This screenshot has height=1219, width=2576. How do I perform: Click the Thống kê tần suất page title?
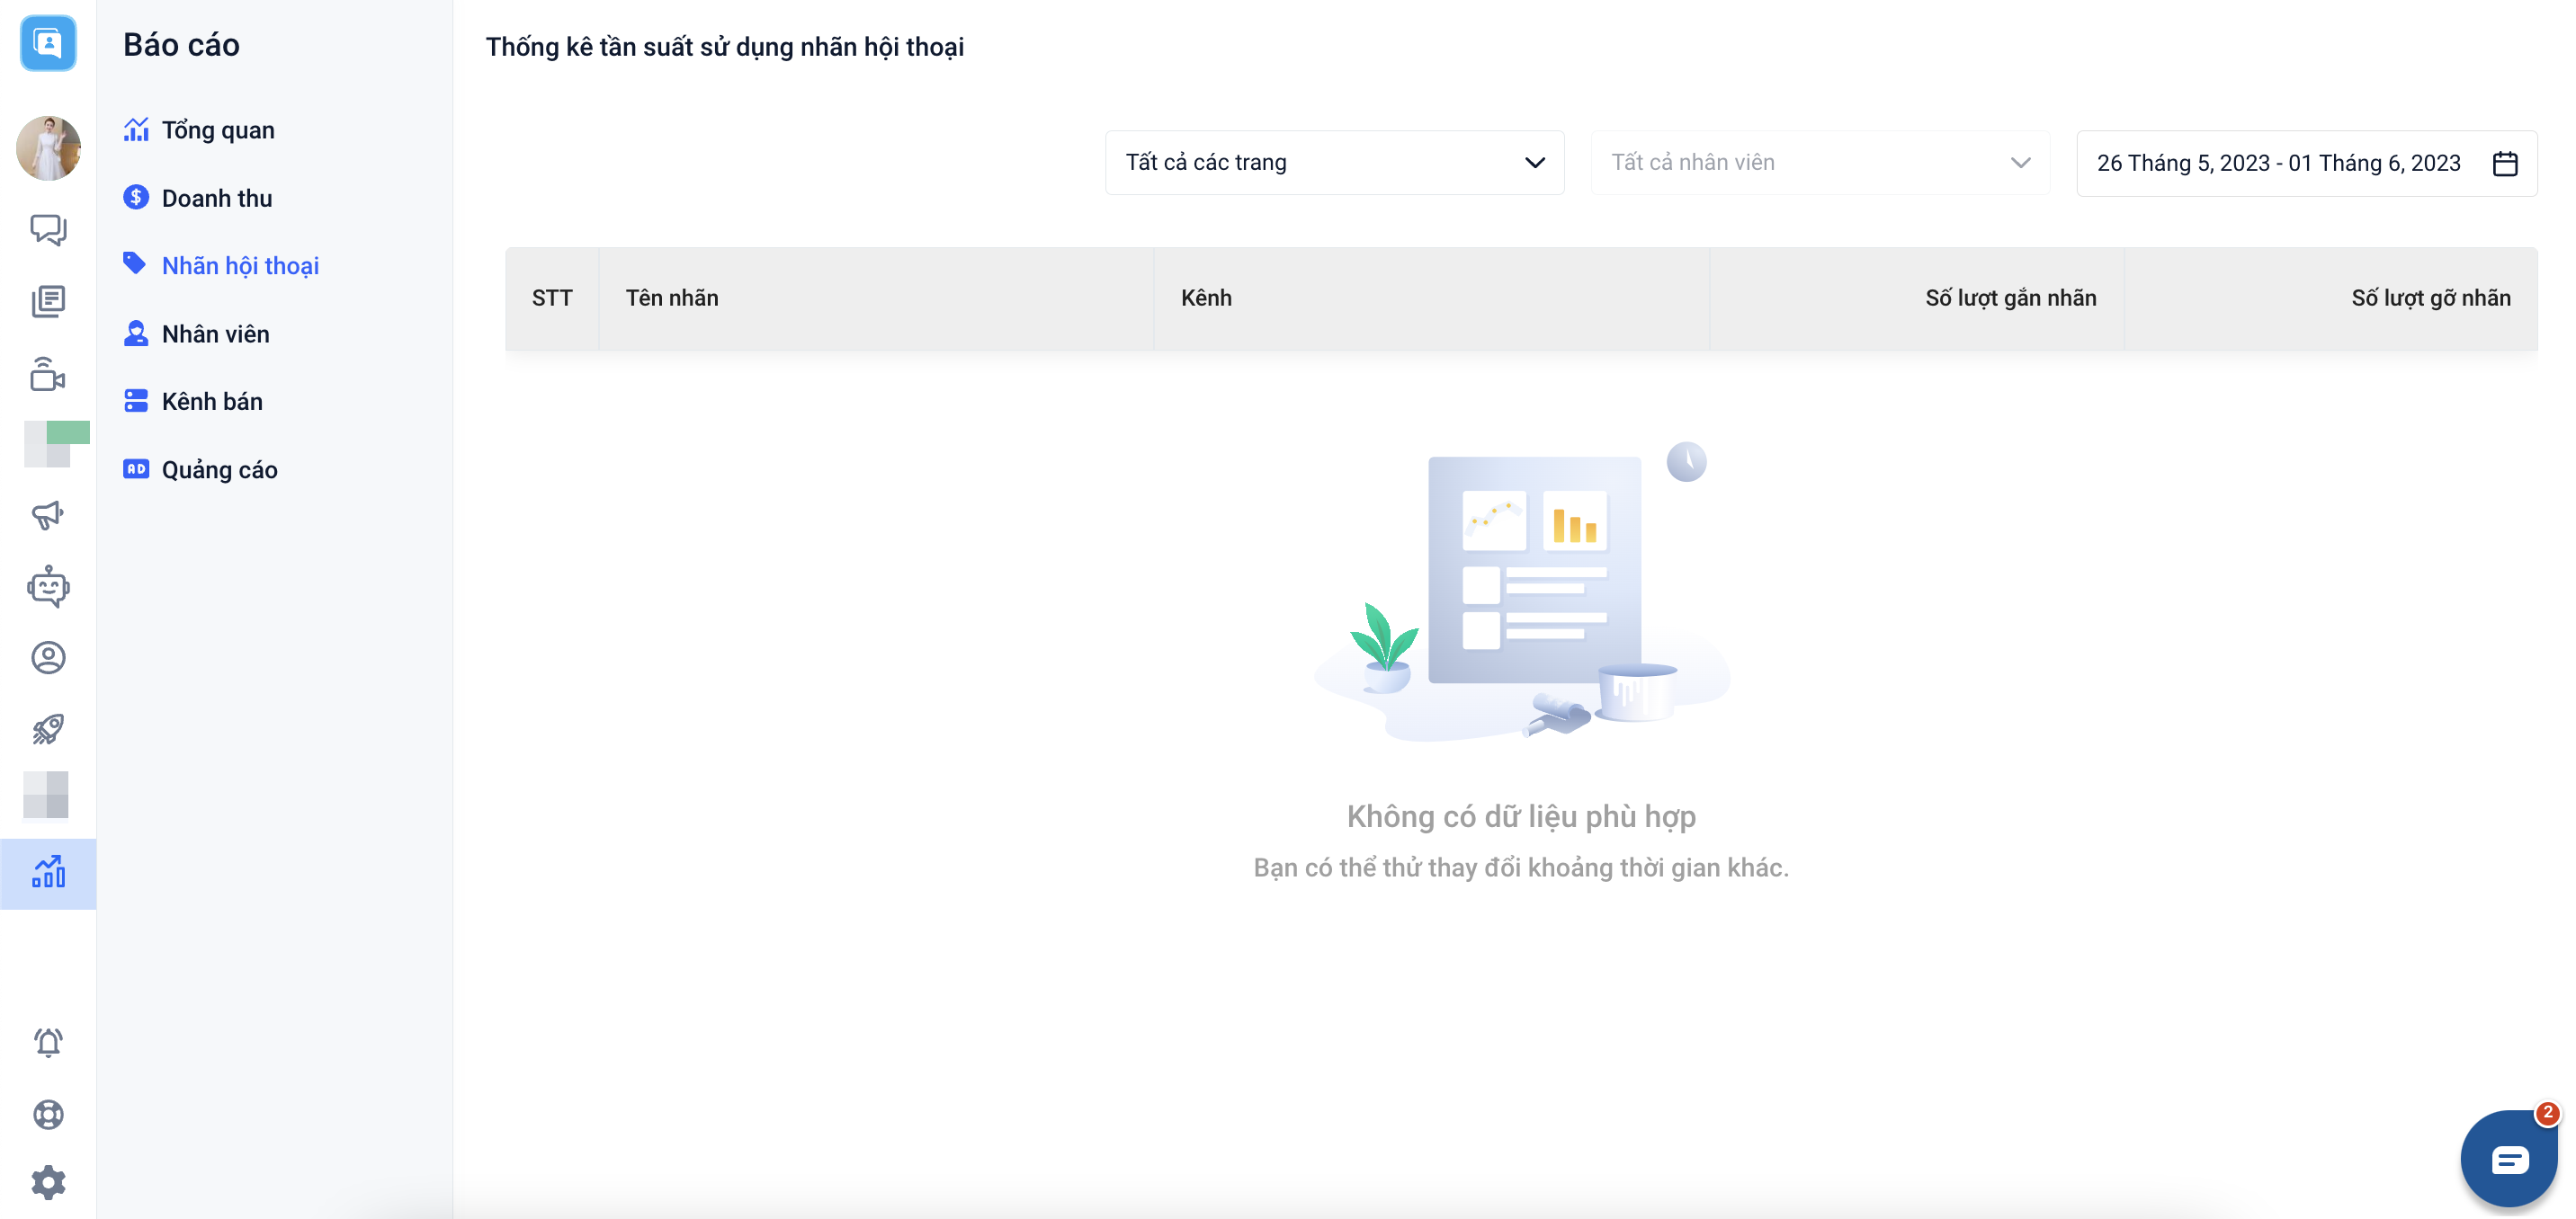click(x=725, y=47)
